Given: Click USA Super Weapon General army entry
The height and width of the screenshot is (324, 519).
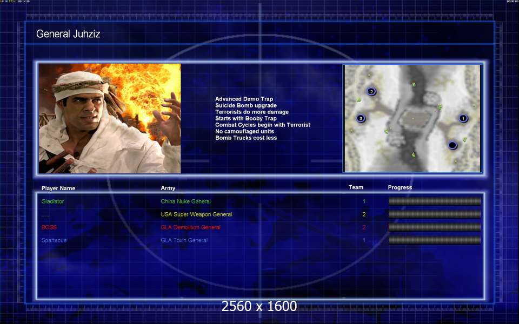Looking at the screenshot, I should tap(196, 214).
